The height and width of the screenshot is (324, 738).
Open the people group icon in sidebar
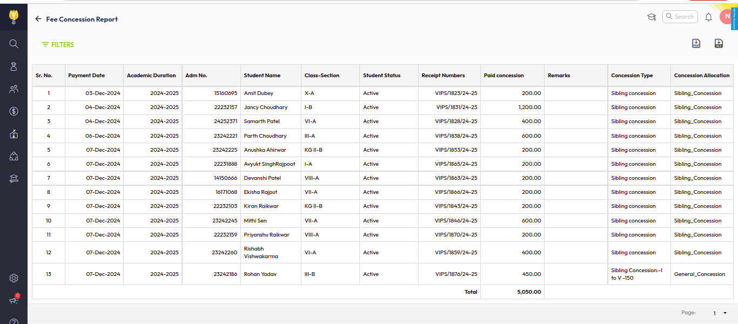click(x=14, y=89)
